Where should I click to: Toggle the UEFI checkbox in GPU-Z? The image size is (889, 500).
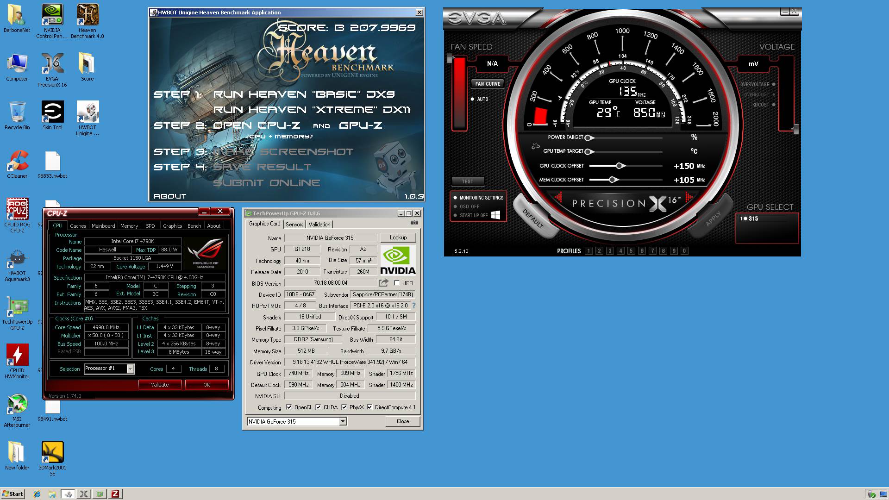click(x=397, y=283)
